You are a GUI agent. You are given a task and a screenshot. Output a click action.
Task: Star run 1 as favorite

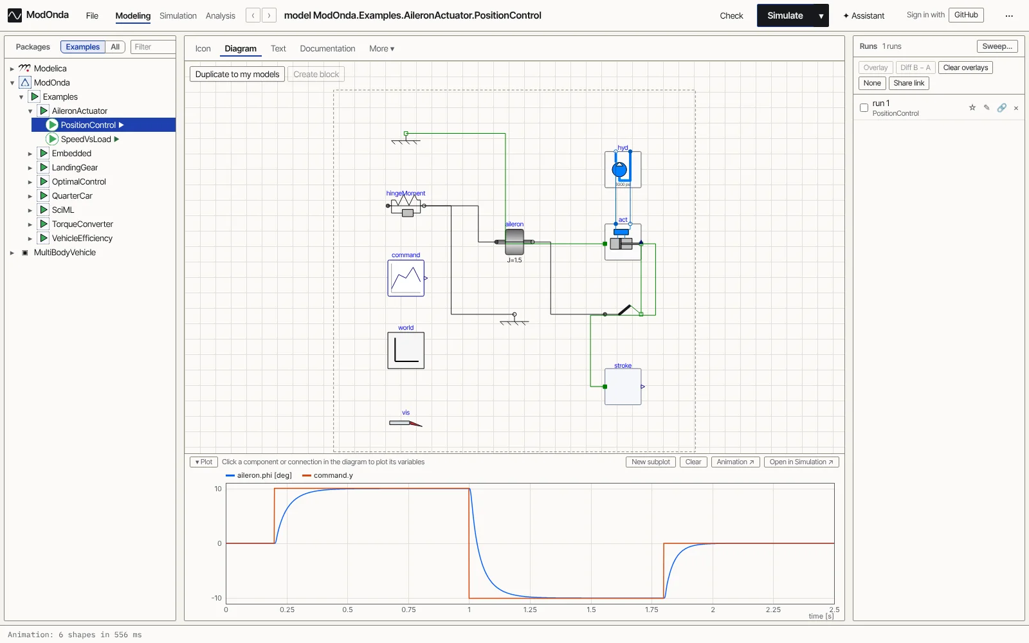tap(972, 107)
